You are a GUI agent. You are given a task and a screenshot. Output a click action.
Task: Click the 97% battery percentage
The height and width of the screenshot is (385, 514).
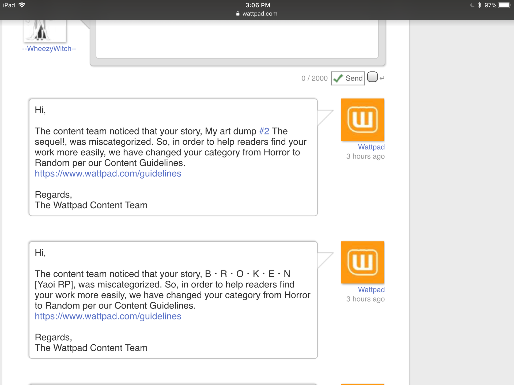(x=490, y=5)
